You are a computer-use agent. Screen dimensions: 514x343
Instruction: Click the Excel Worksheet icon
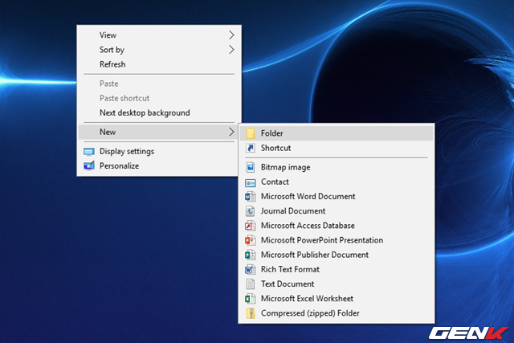(250, 299)
